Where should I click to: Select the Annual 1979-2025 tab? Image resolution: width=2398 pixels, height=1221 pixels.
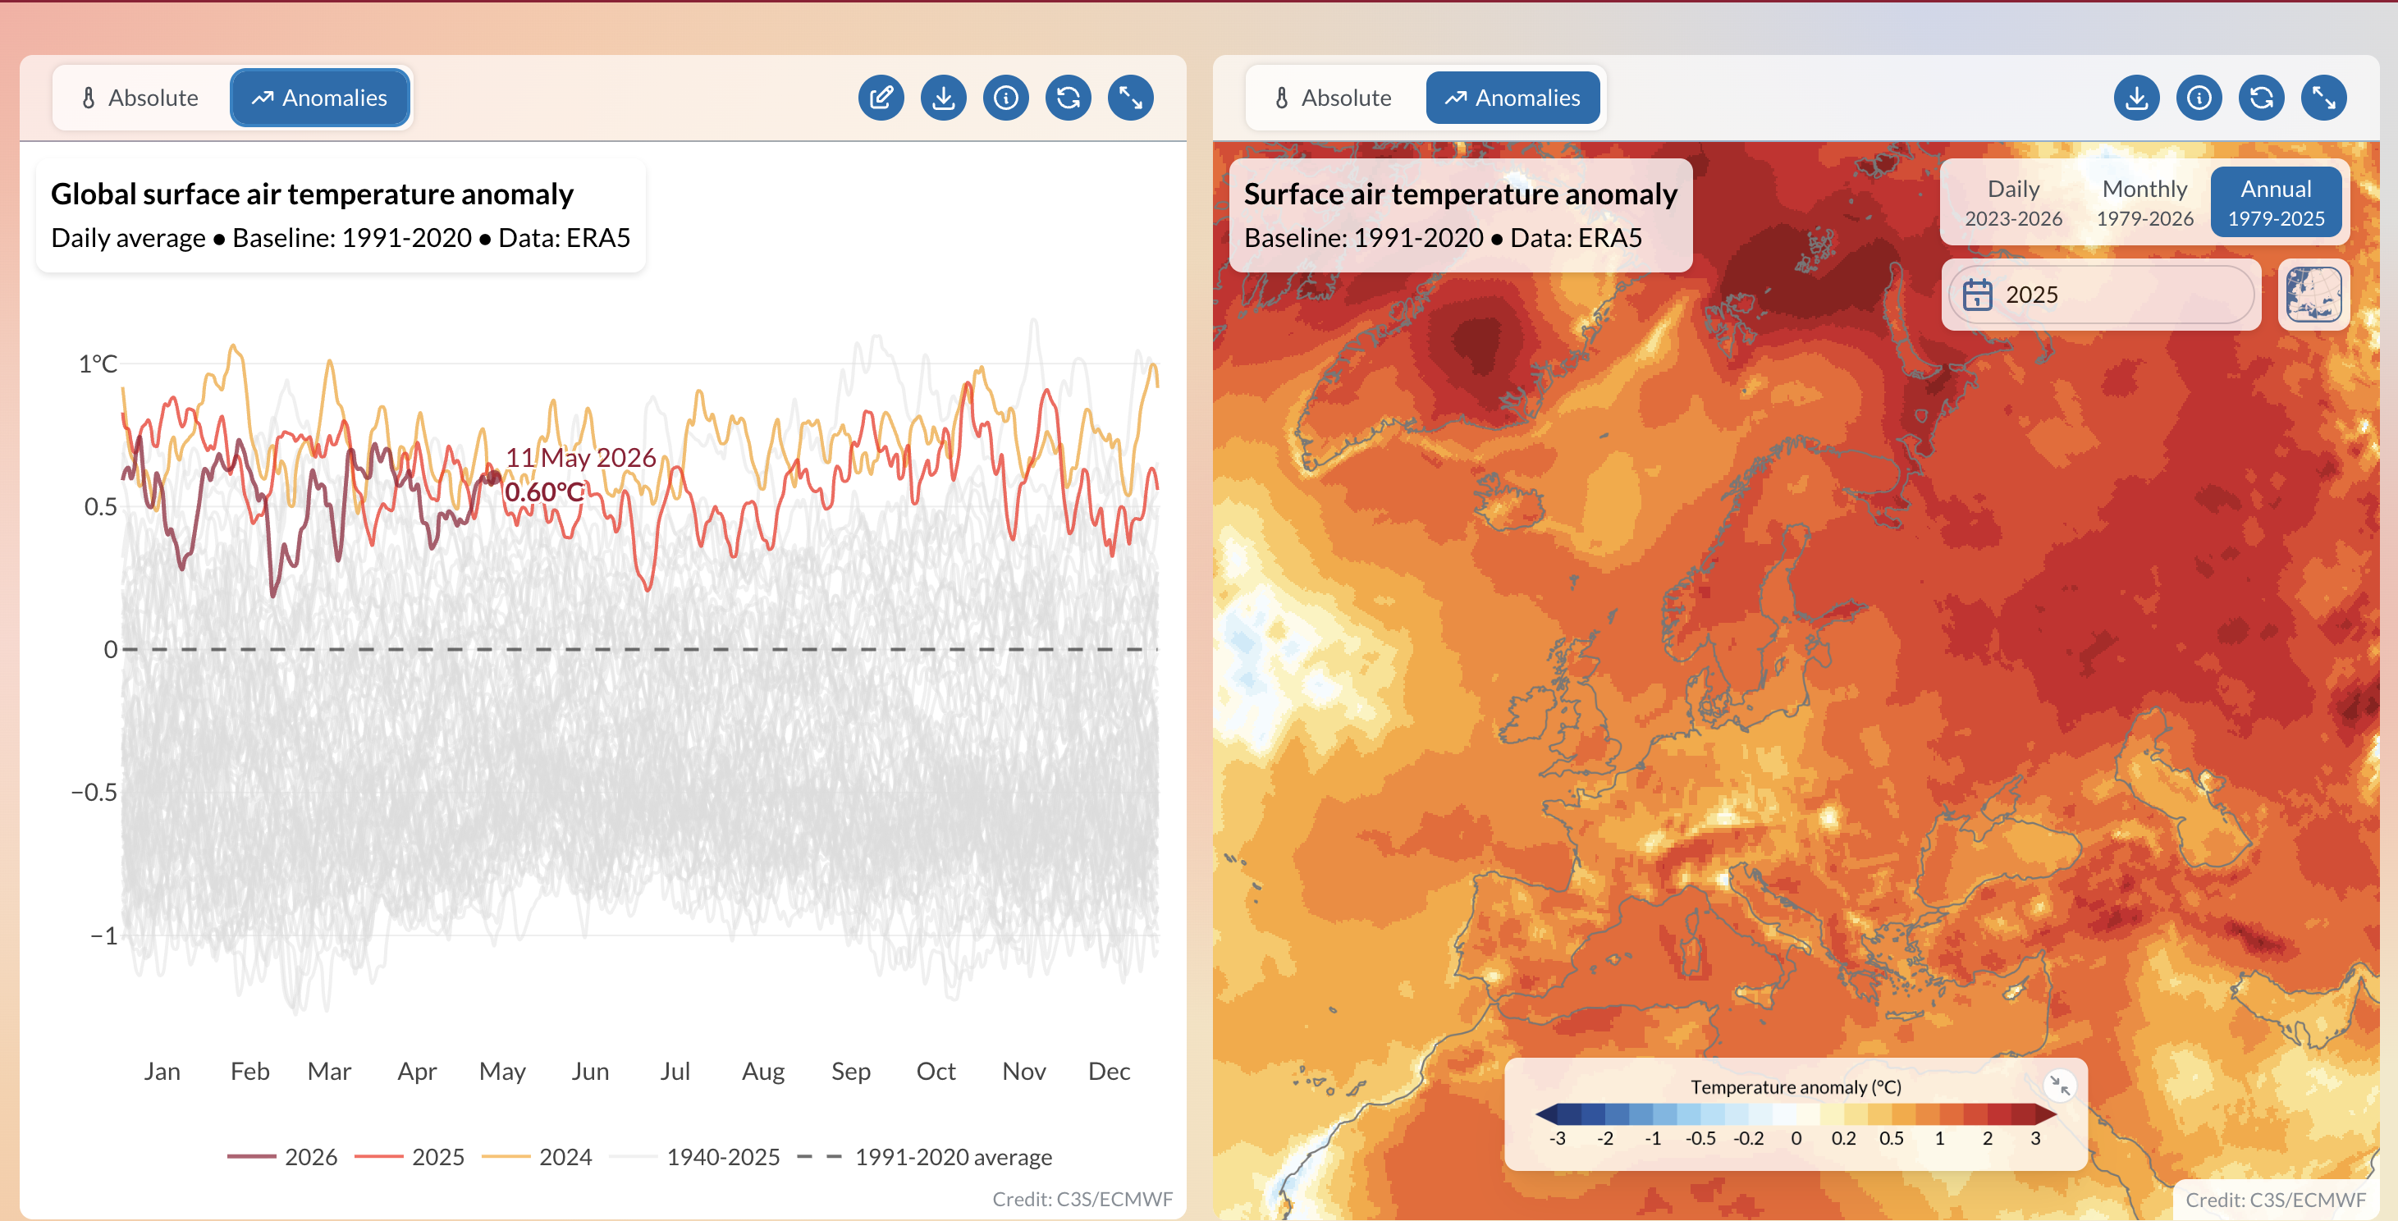(x=2275, y=203)
